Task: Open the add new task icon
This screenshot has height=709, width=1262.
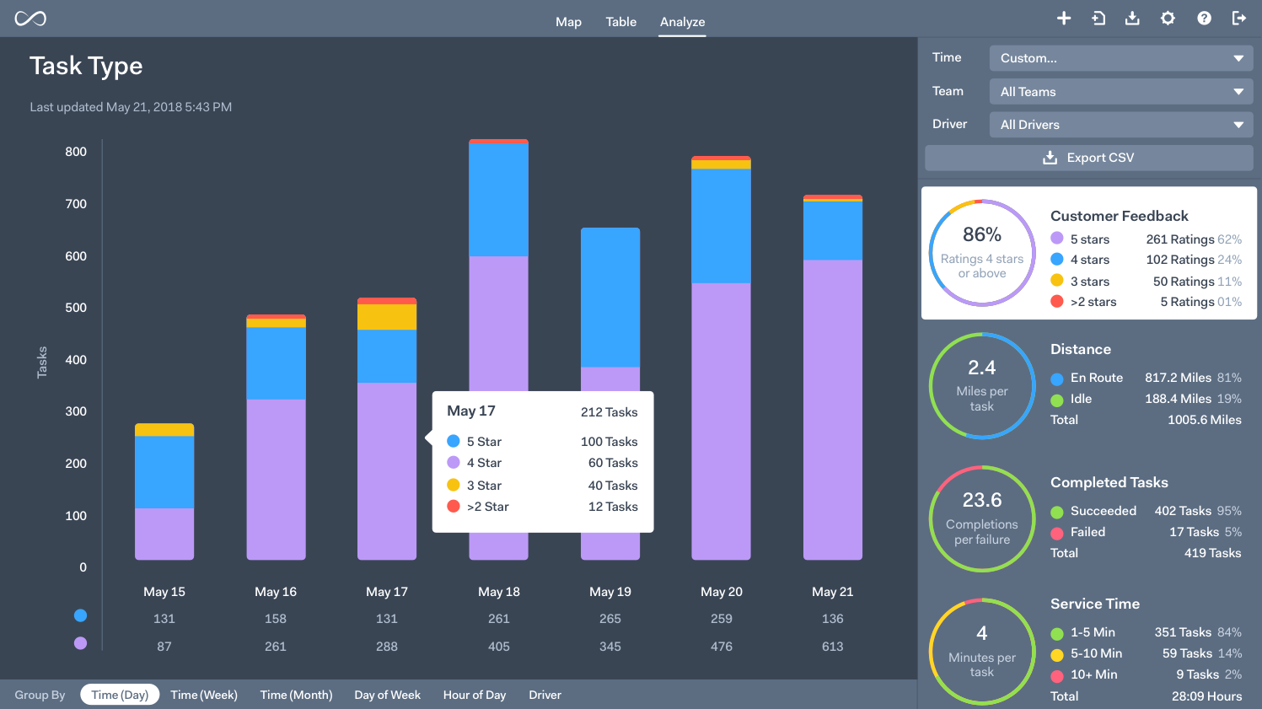Action: (x=1063, y=18)
